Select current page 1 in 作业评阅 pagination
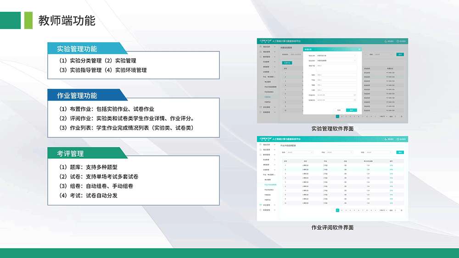Viewport: 459px width, 258px height. [x=337, y=210]
